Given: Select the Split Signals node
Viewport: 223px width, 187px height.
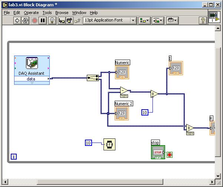Looking at the screenshot, I should (x=93, y=78).
